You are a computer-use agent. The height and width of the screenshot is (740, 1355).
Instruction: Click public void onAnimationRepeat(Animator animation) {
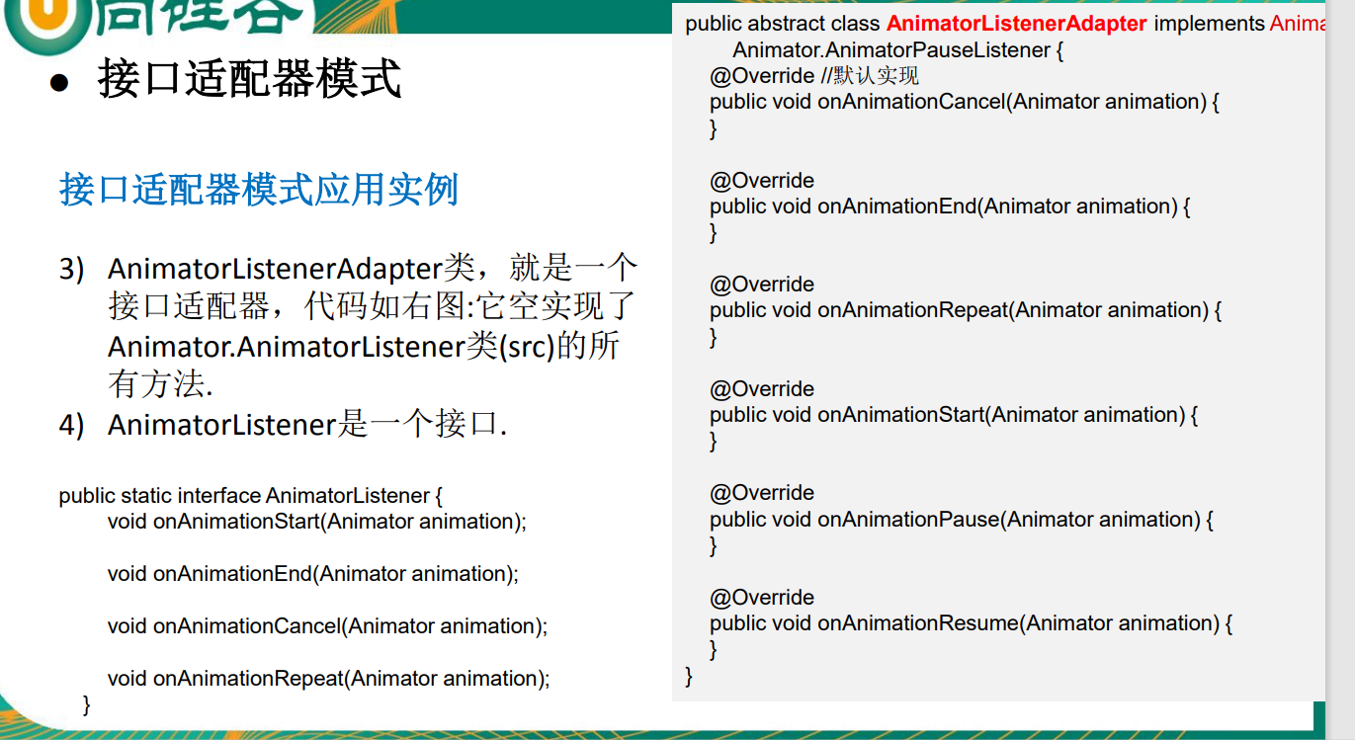[x=966, y=310]
